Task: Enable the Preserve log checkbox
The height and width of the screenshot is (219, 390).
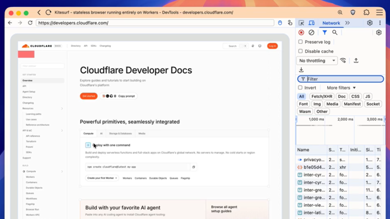Action: tap(300, 42)
